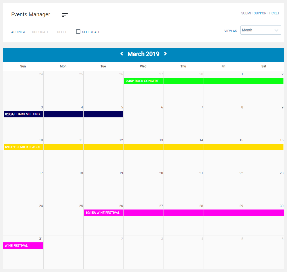Select day 15 in the calendar

click(241, 140)
